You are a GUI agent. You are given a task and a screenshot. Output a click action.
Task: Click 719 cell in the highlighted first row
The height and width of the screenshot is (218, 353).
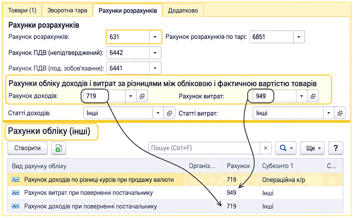pyautogui.click(x=240, y=180)
